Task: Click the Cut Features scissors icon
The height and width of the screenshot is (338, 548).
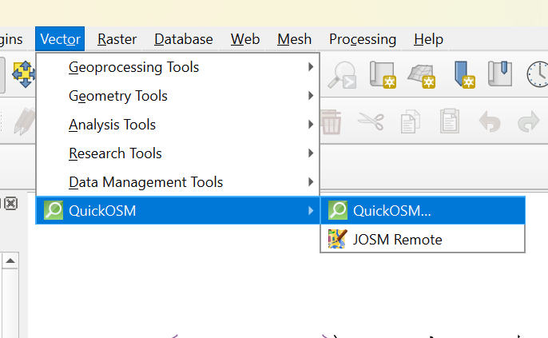Action: tap(371, 121)
